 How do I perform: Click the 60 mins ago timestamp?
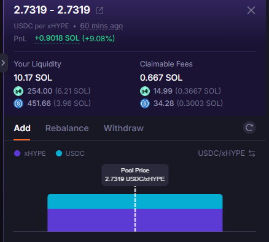pyautogui.click(x=101, y=26)
